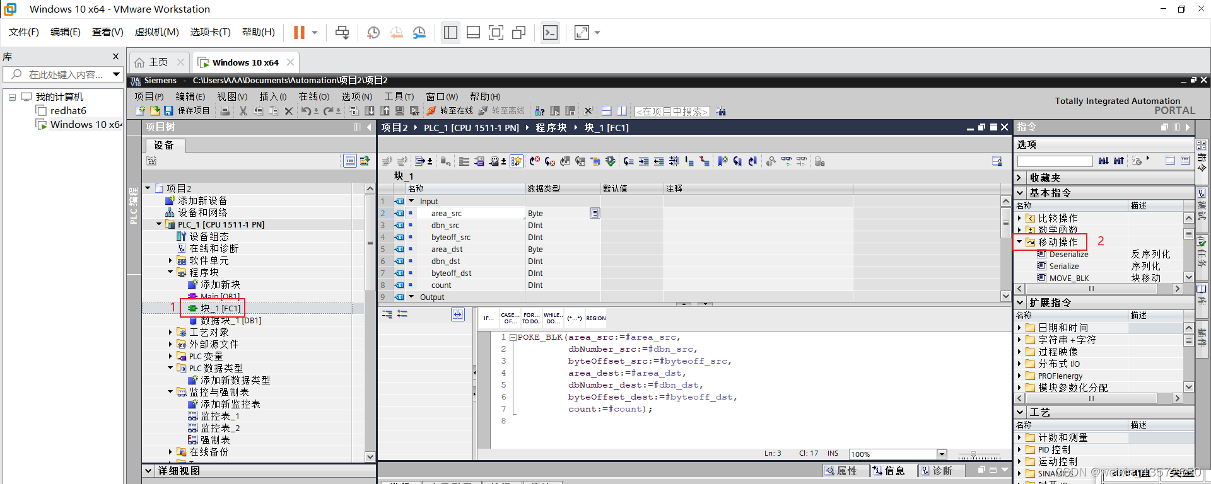The image size is (1211, 484).
Task: Click the 在项目中搜索 search field
Action: [672, 112]
